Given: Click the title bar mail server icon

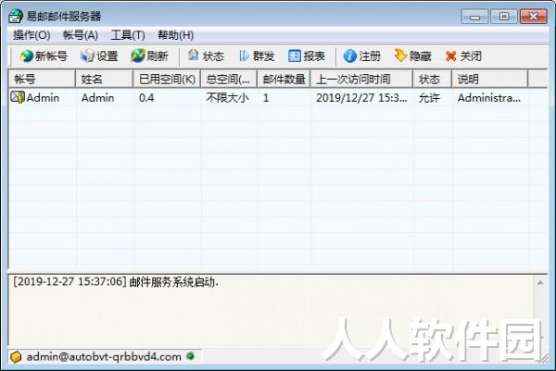Looking at the screenshot, I should [16, 16].
